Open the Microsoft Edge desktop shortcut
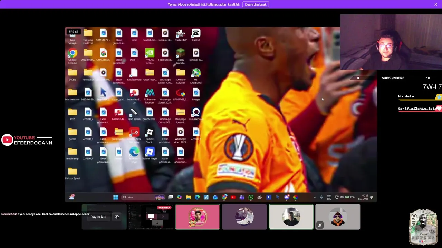 134,155
